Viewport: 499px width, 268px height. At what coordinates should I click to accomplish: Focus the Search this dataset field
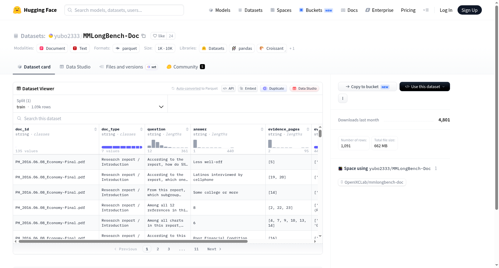[x=168, y=118]
